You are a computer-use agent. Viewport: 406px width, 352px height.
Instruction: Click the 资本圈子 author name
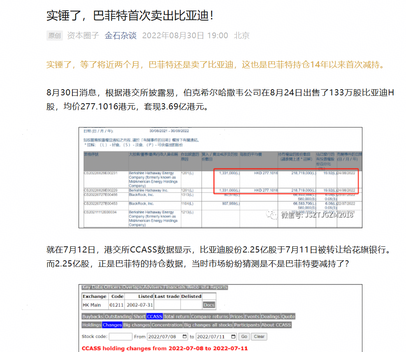(83, 35)
